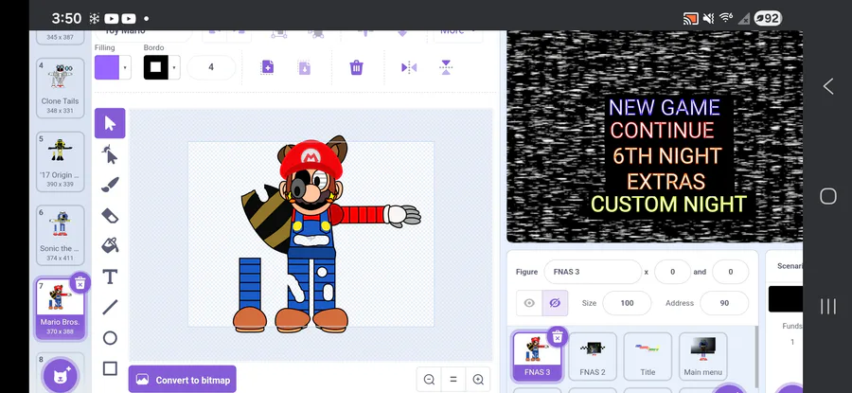Select the Title sprite
Screen dimensions: 852x393
click(648, 356)
